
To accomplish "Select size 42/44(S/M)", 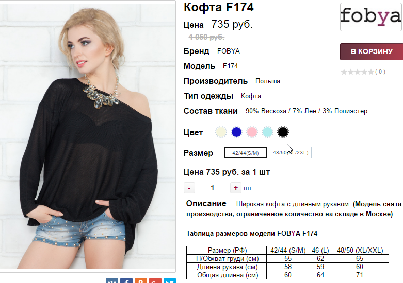I will tap(245, 153).
